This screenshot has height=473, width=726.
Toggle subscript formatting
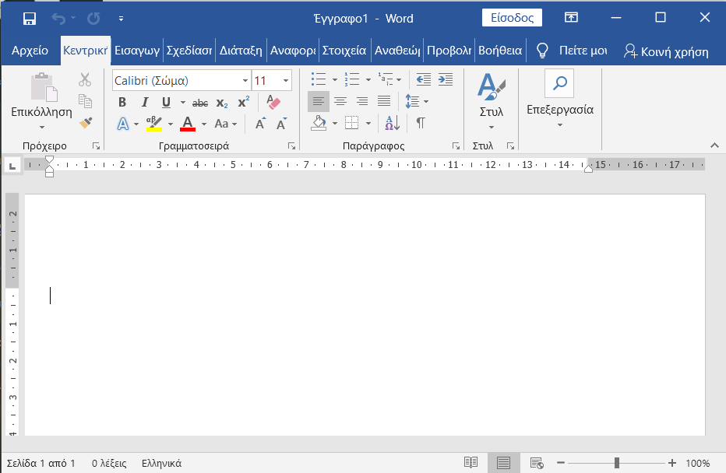point(222,103)
